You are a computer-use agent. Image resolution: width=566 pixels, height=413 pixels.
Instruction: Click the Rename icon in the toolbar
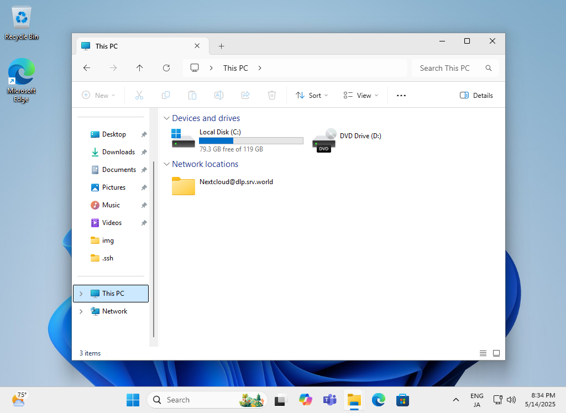tap(219, 95)
